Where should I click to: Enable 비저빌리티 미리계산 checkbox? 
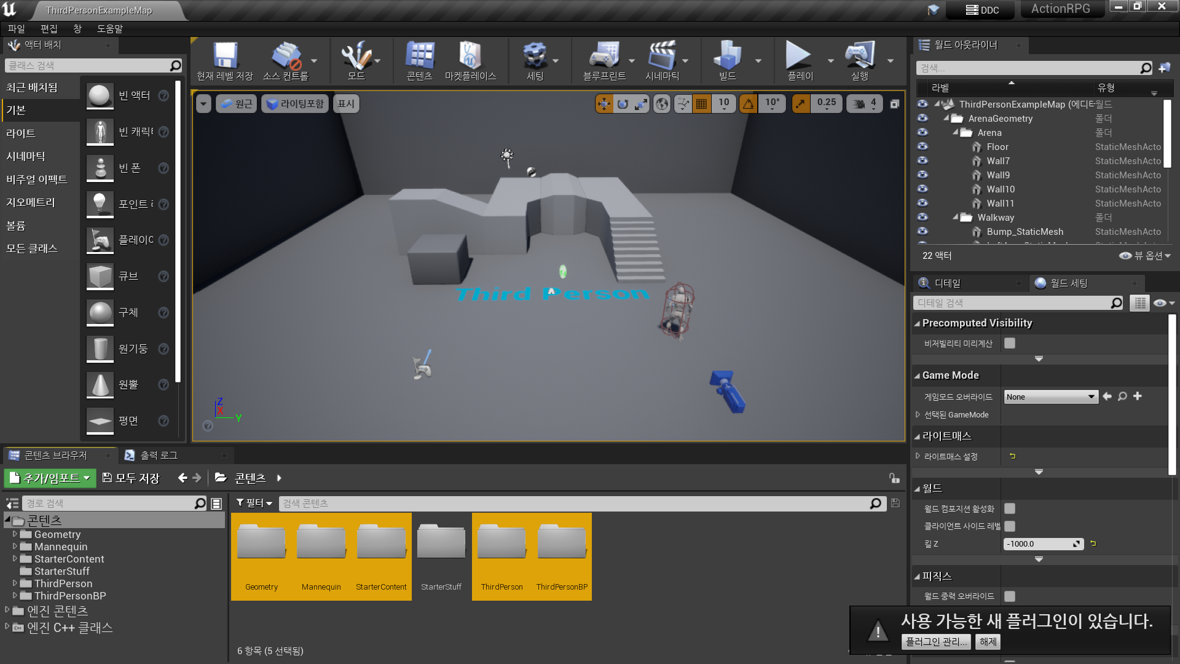1009,343
